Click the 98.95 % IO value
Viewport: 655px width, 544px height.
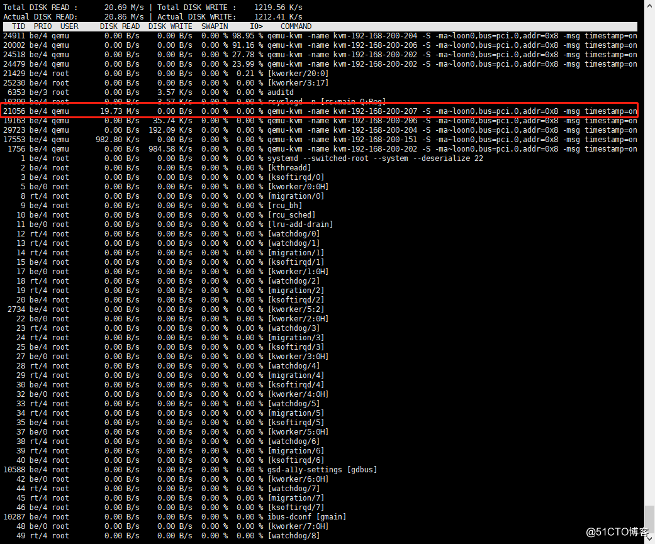pyautogui.click(x=248, y=36)
